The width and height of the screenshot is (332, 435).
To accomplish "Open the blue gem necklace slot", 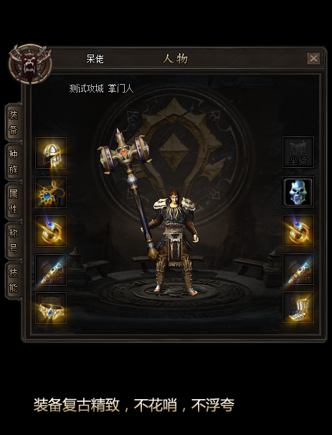I will tap(51, 192).
